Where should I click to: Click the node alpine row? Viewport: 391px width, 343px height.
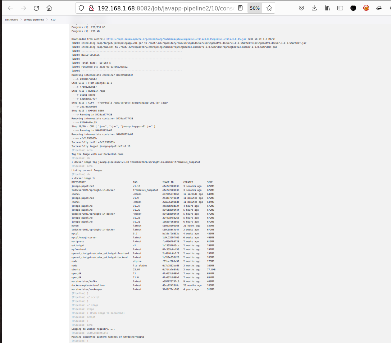143,261
